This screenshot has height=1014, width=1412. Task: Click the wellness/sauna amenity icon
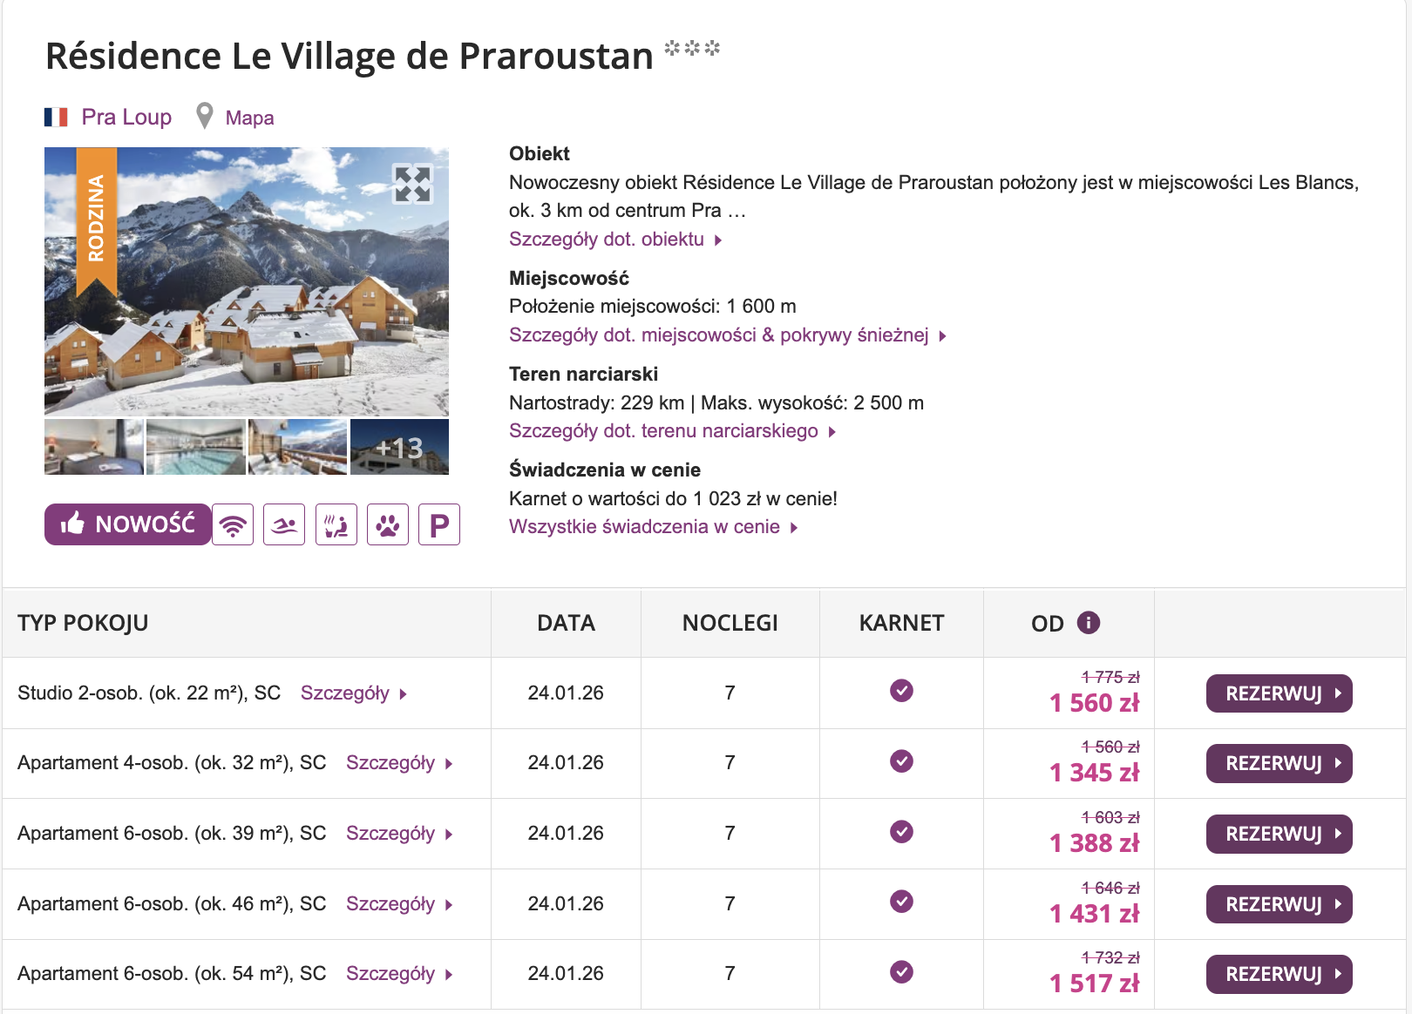[x=336, y=524]
